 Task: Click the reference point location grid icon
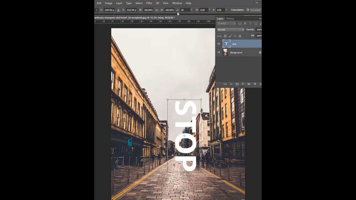click(x=97, y=10)
